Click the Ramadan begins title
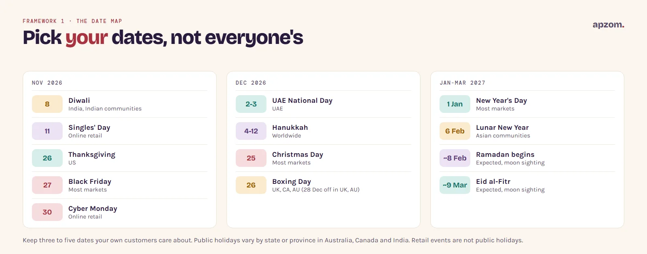 pos(505,154)
